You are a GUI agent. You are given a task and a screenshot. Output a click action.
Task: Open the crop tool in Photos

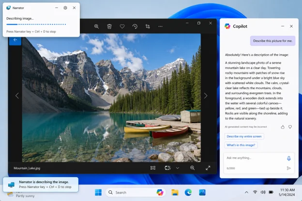click(x=148, y=27)
